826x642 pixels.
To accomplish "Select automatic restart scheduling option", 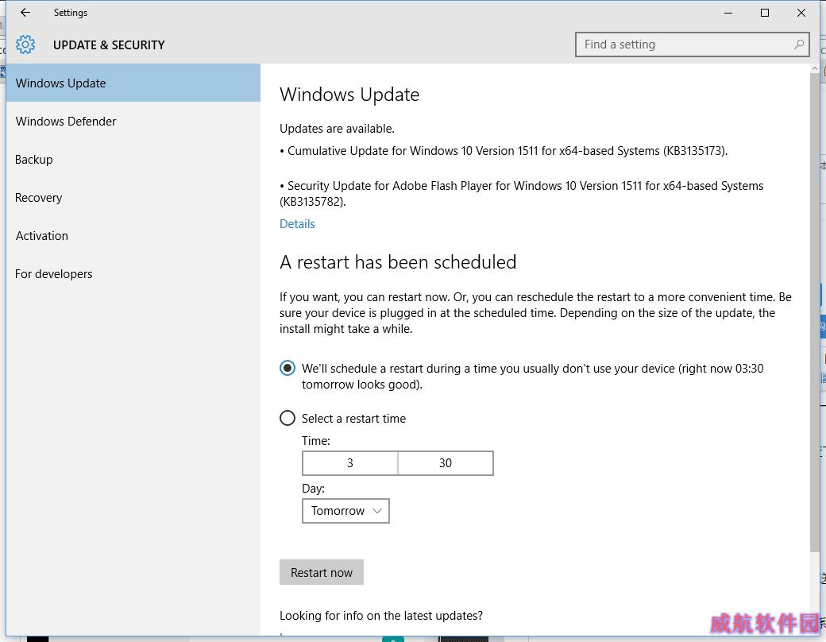I will pos(287,368).
